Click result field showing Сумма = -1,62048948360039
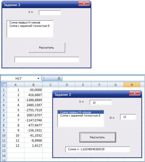Viewport: 145px width, 162px height. coord(98,149)
